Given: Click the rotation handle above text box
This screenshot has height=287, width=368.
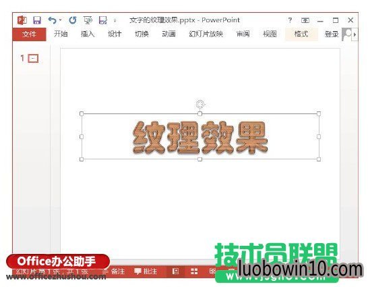Looking at the screenshot, I should pos(200,104).
